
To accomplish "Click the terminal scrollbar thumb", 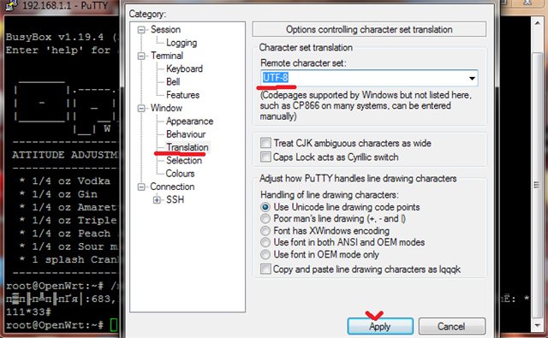I will [x=537, y=184].
